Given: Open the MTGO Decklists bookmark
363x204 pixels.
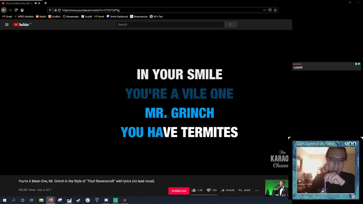Looking at the screenshot, I should (x=24, y=16).
